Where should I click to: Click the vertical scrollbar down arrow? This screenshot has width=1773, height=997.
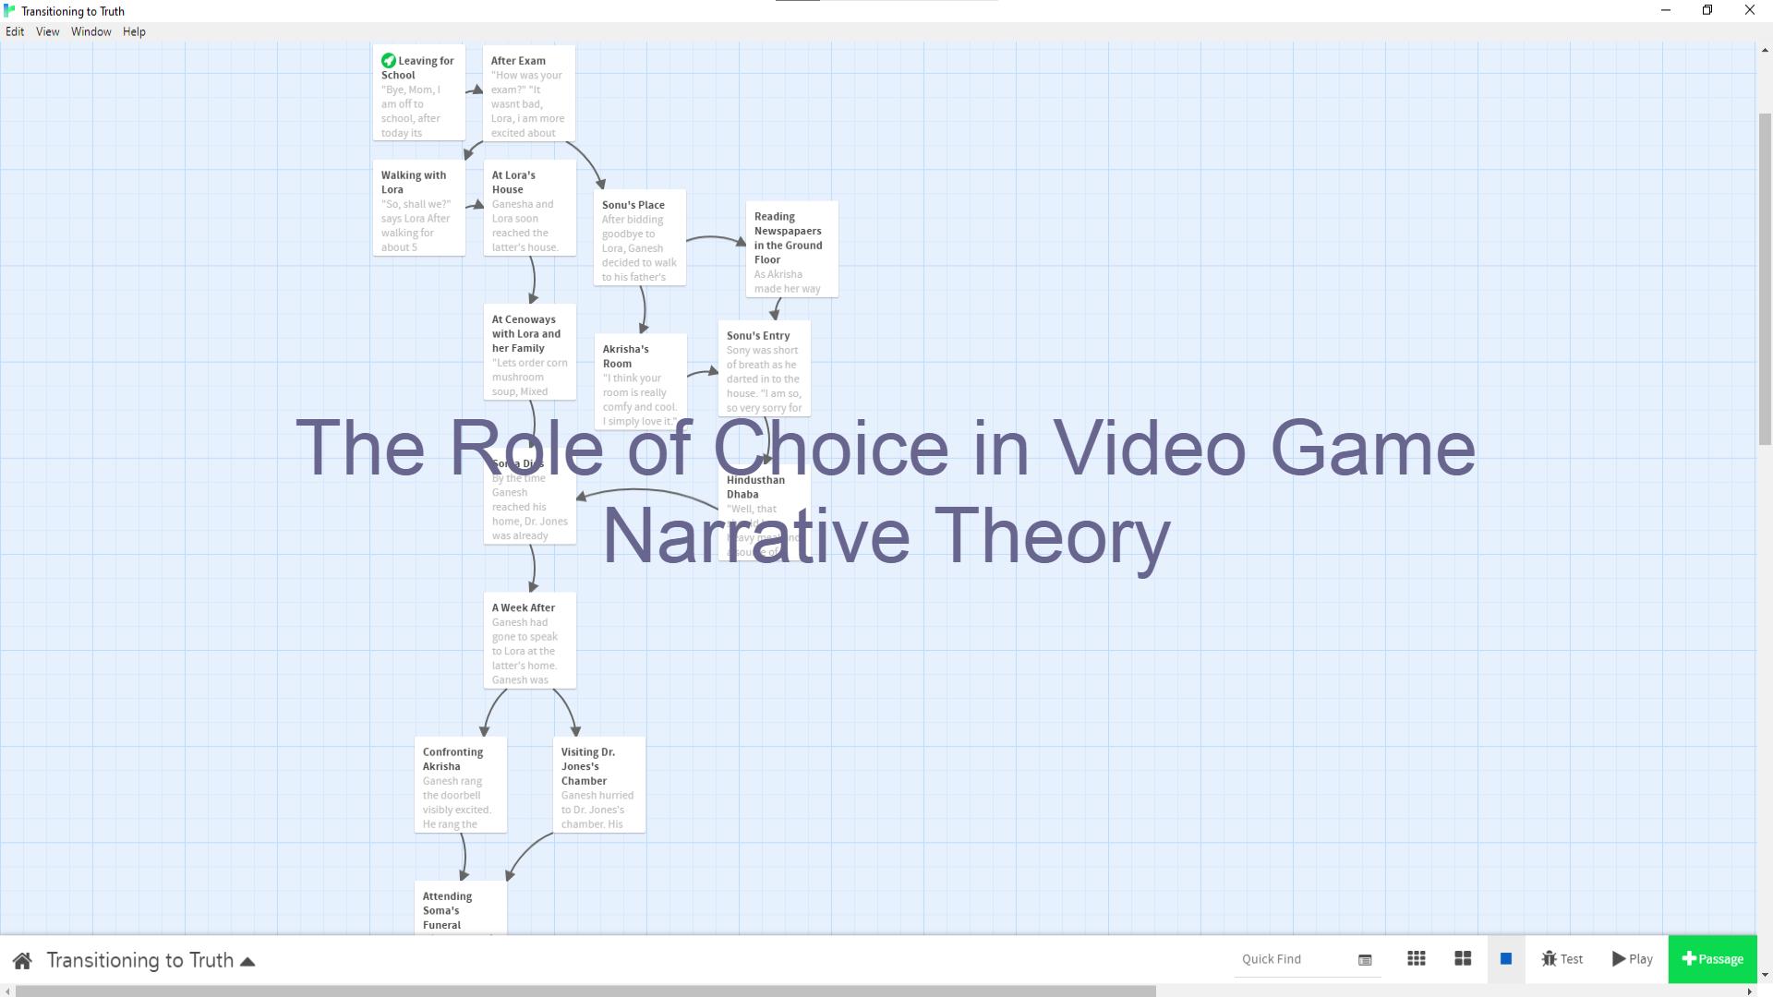click(x=1765, y=975)
